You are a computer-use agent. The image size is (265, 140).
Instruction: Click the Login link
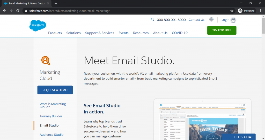pyautogui.click(x=225, y=20)
